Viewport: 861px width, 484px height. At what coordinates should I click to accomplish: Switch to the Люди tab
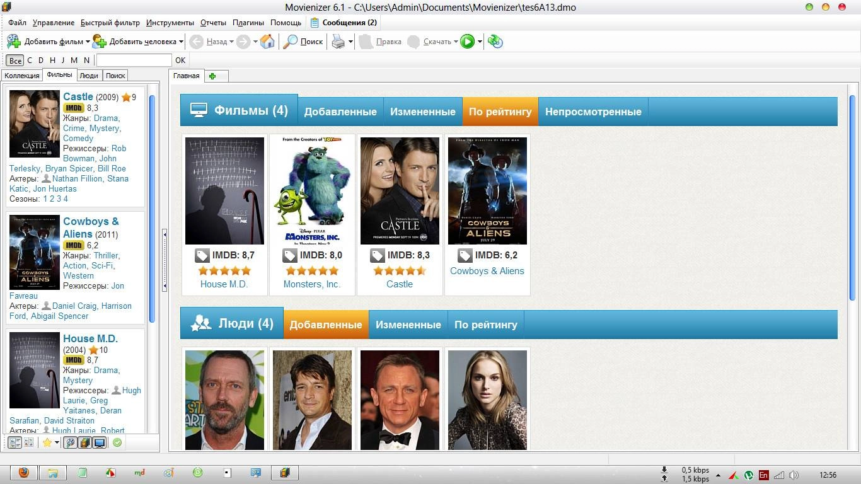pos(89,76)
